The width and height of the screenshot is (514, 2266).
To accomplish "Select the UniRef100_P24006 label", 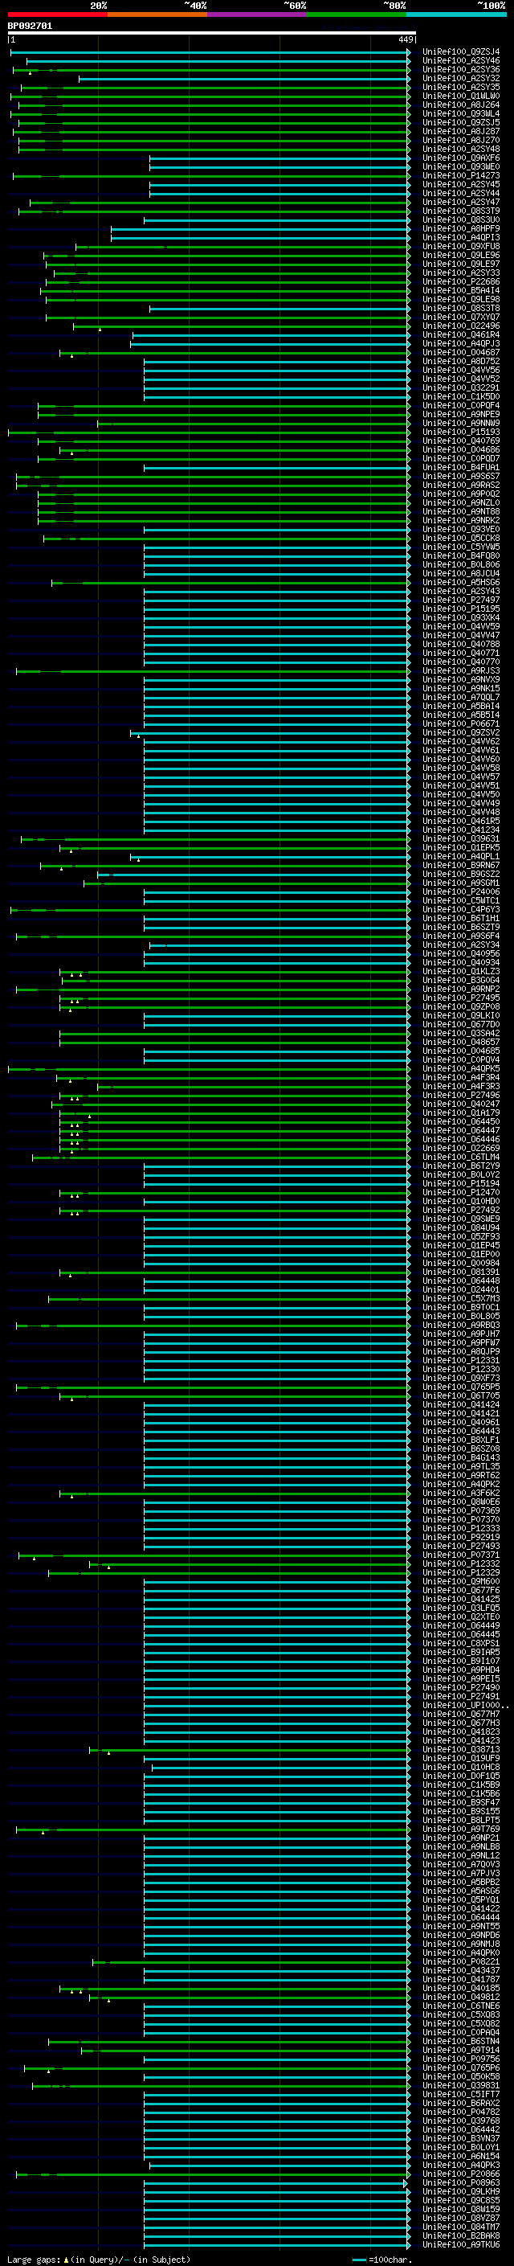I will pyautogui.click(x=461, y=892).
